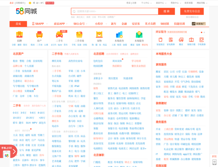Click the sunny weather icon

click(x=30, y=3)
